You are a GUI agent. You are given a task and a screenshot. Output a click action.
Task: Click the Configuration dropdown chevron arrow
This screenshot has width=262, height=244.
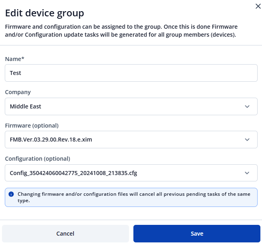tap(247, 173)
